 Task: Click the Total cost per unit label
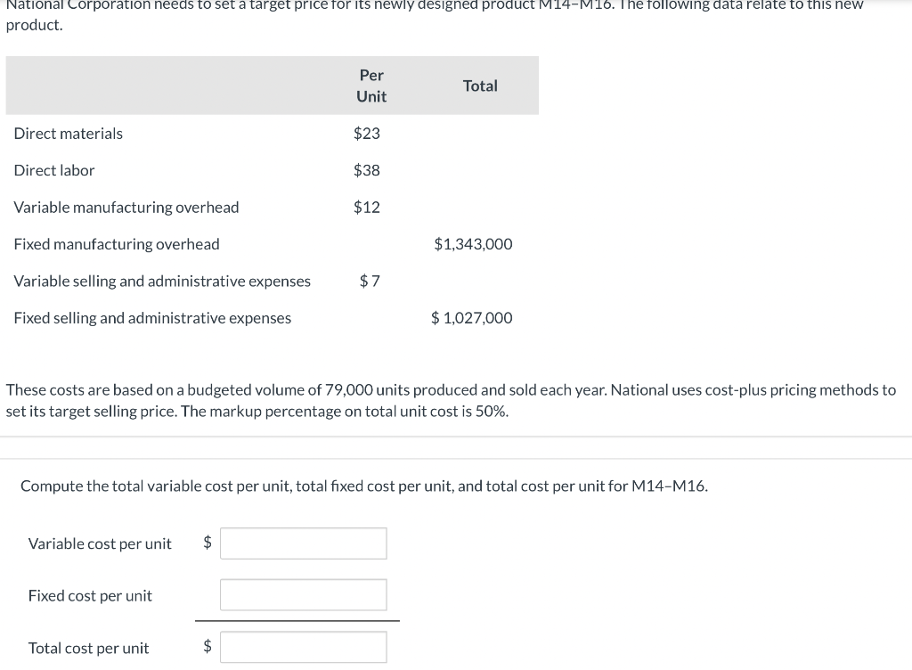tap(88, 648)
